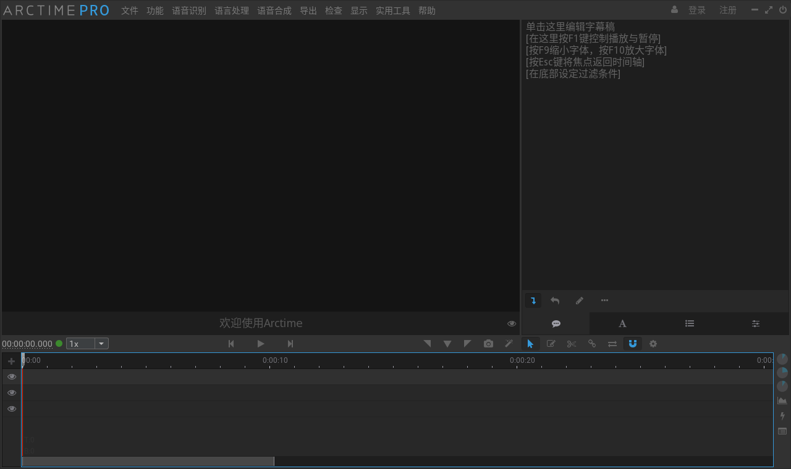Click the set in-point left triangle marker
The width and height of the screenshot is (791, 469).
427,344
